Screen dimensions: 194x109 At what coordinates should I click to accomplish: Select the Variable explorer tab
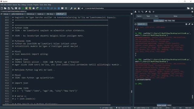(159, 21)
